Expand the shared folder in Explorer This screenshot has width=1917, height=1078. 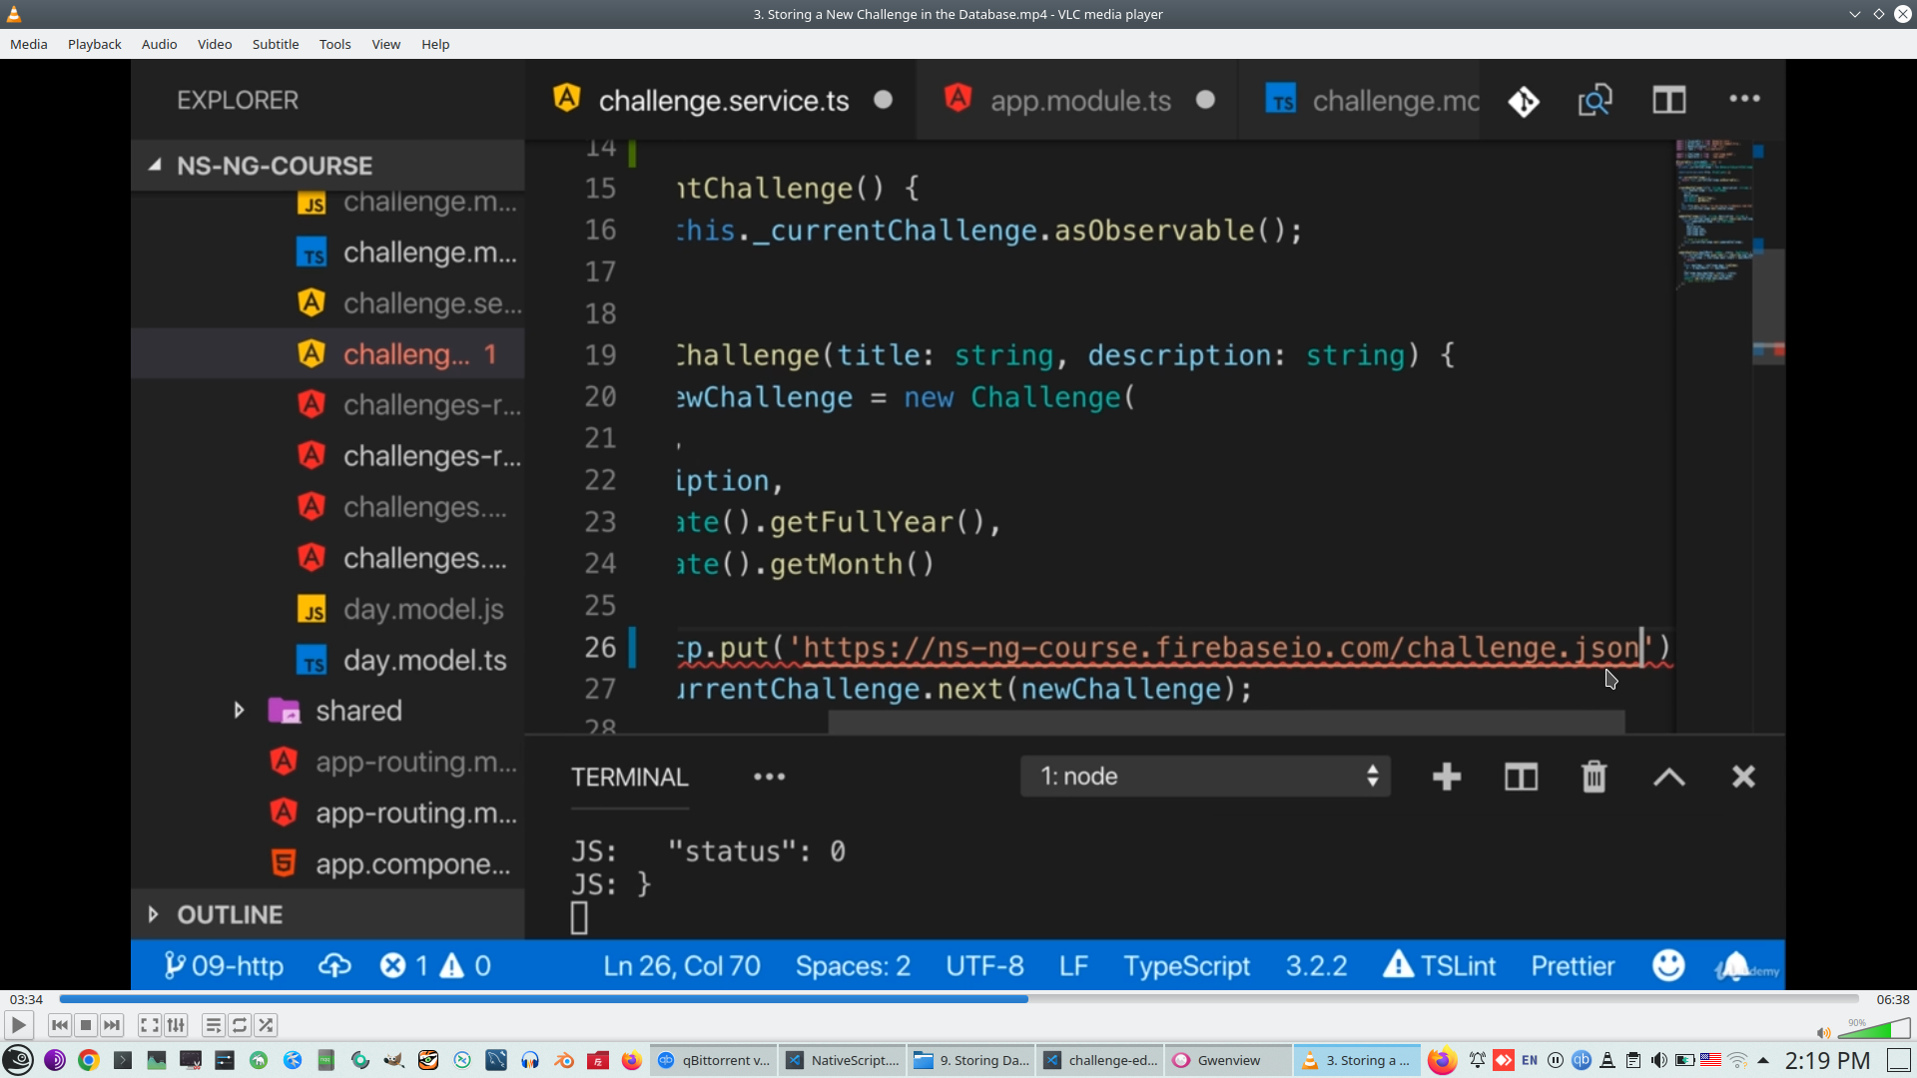358,711
